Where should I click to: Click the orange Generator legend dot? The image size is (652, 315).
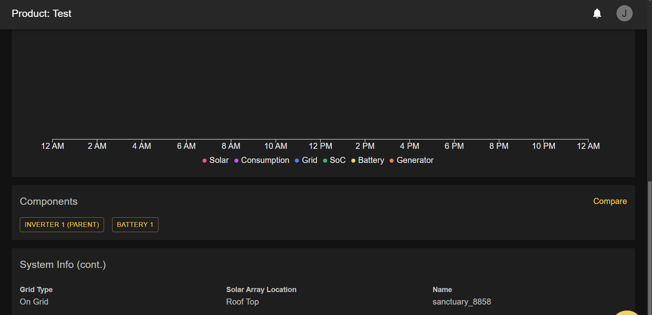point(392,161)
